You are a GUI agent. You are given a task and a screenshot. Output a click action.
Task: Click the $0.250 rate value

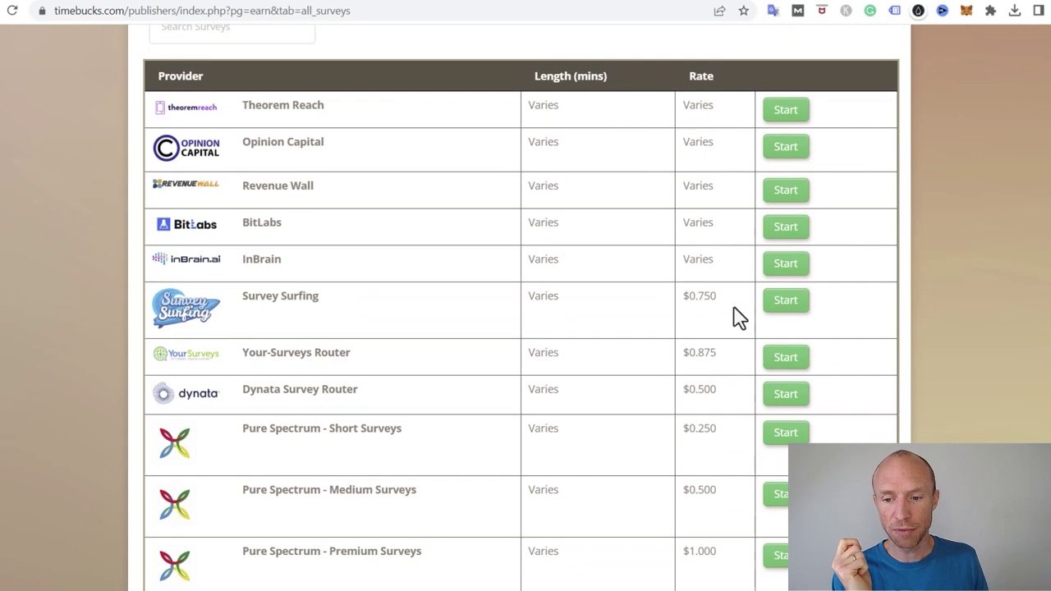700,428
